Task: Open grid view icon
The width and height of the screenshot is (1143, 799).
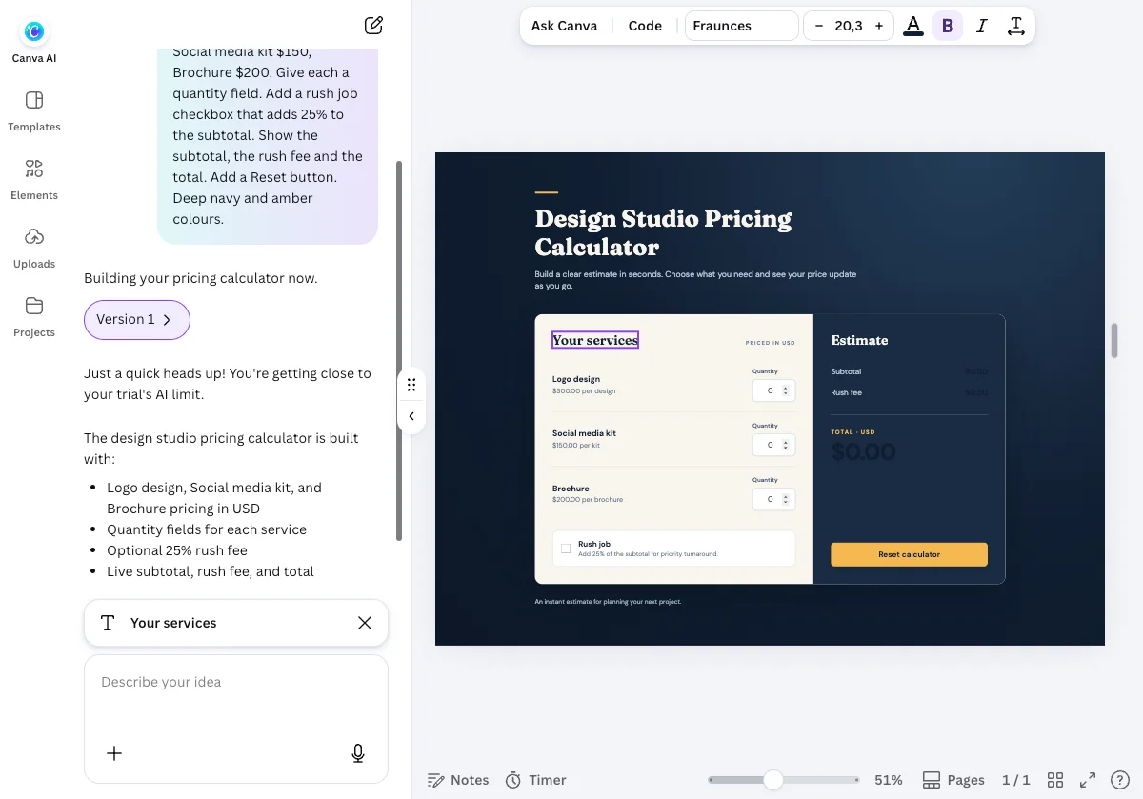Action: pos(1055,780)
